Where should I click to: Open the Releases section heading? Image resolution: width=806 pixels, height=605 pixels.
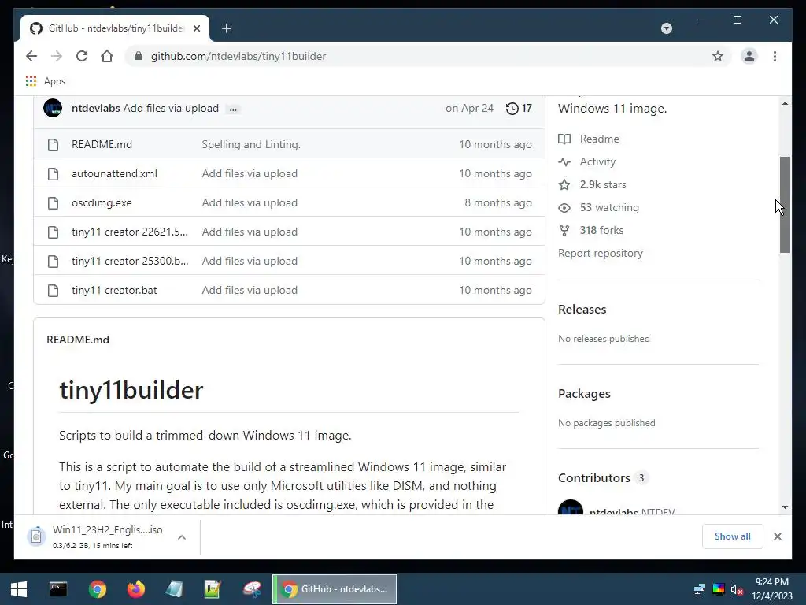[x=582, y=309]
